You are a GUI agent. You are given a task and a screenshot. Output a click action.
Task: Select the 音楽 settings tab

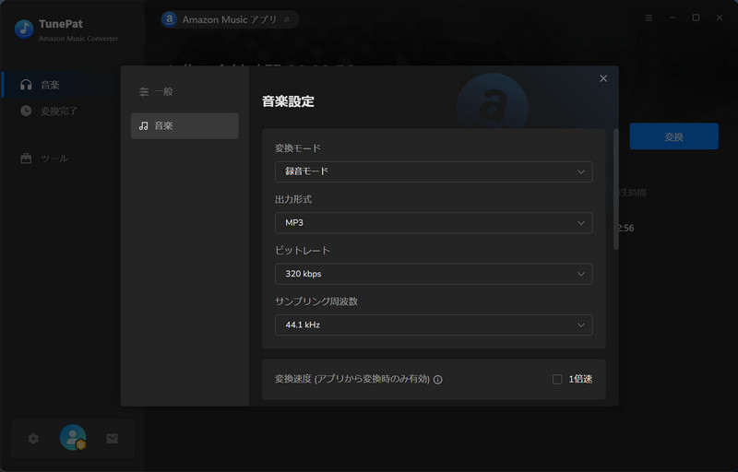point(184,125)
